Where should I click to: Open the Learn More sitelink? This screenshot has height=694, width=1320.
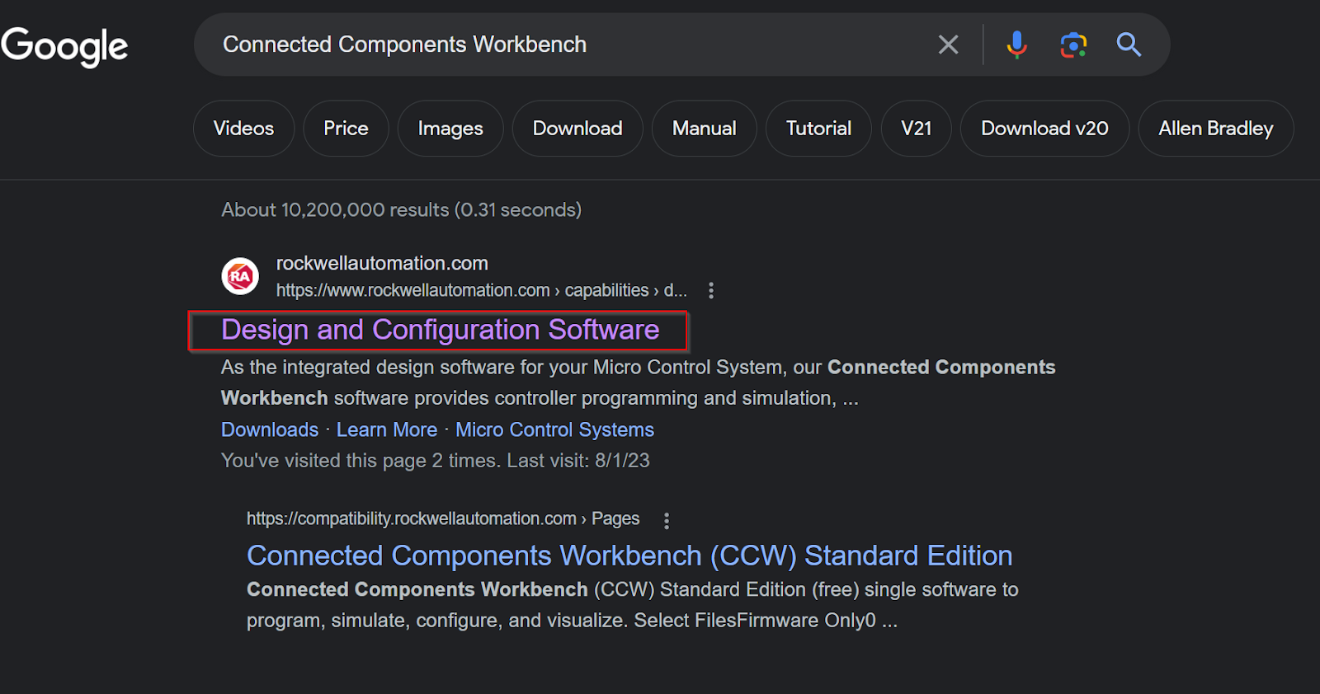click(x=387, y=429)
